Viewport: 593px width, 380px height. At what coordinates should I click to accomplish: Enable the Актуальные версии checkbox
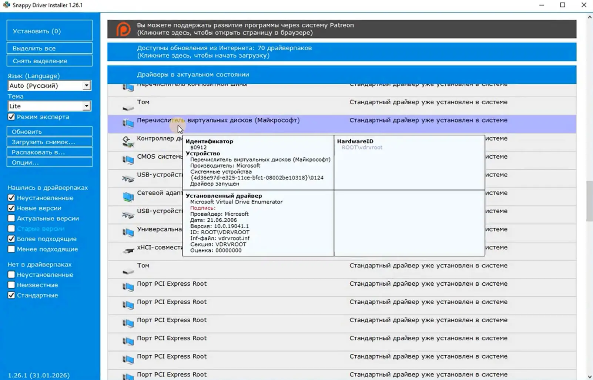coord(11,218)
